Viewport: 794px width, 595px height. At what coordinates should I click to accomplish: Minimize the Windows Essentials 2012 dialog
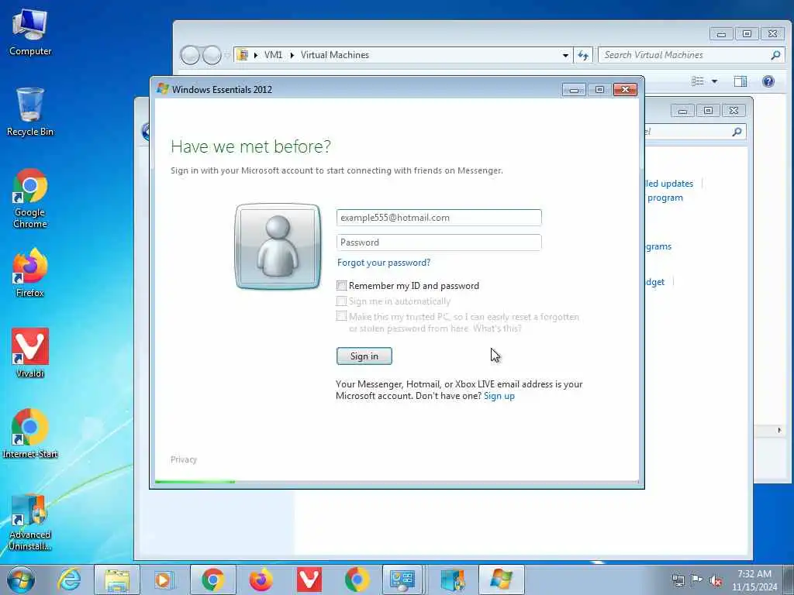click(574, 90)
